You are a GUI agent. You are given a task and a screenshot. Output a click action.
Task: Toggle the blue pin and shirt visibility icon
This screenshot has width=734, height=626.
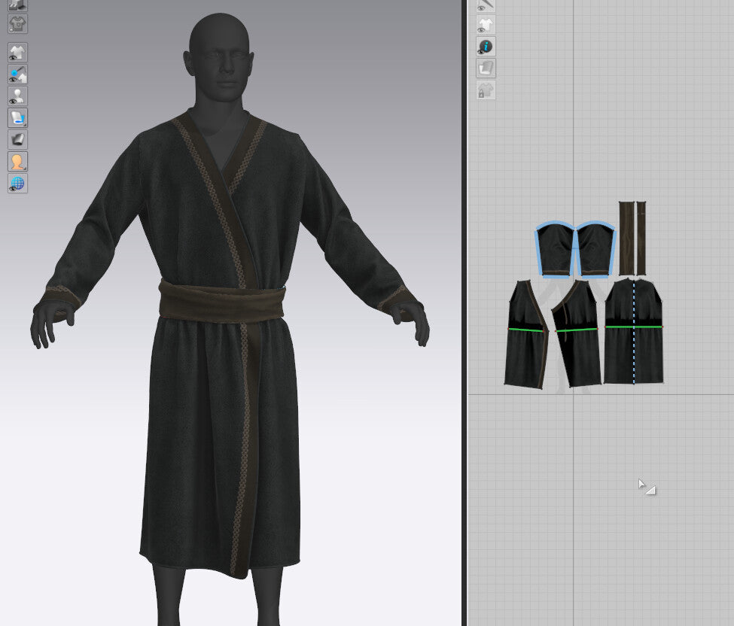pyautogui.click(x=18, y=74)
